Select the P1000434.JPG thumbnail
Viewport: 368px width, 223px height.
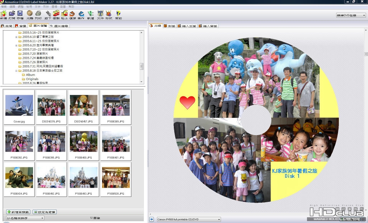click(19, 180)
